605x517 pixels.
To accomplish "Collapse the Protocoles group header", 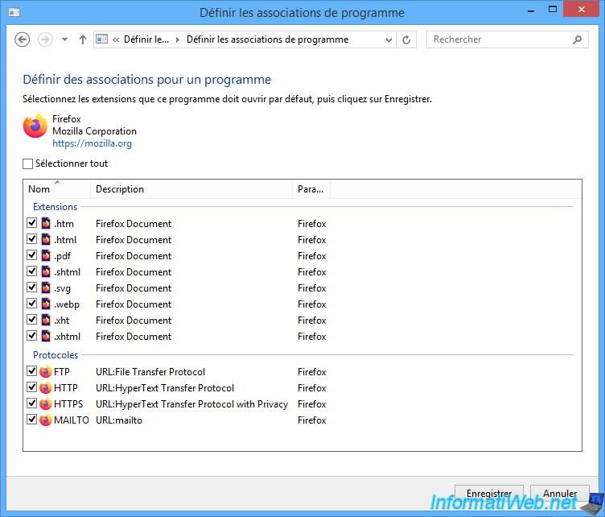I will point(56,355).
